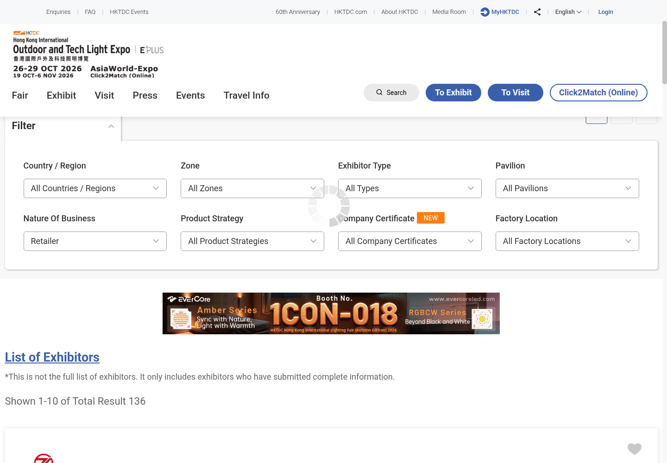This screenshot has width=667, height=463.
Task: Click the orange NEW badge
Action: coord(431,218)
